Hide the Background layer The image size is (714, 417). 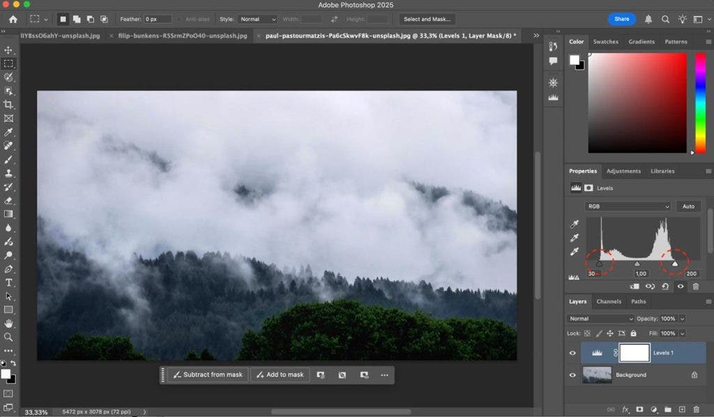coord(572,375)
